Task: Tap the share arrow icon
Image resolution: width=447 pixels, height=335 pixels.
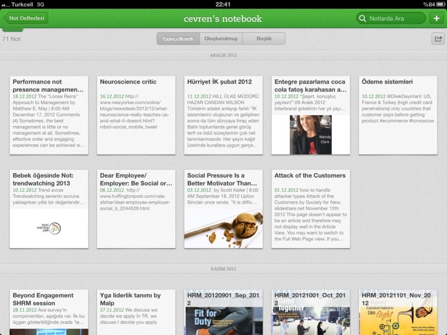Action: click(438, 39)
